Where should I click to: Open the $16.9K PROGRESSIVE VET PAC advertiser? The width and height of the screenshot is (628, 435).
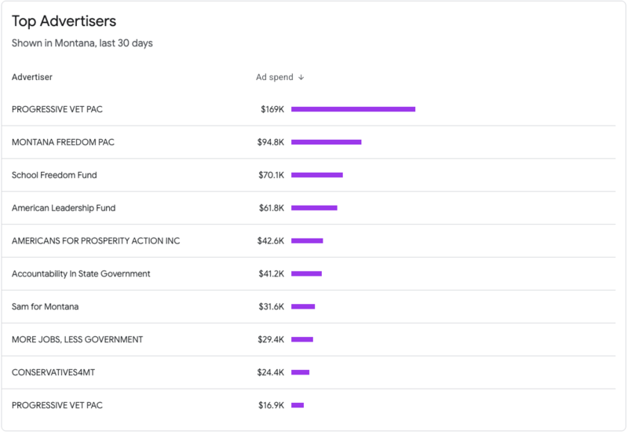click(57, 405)
